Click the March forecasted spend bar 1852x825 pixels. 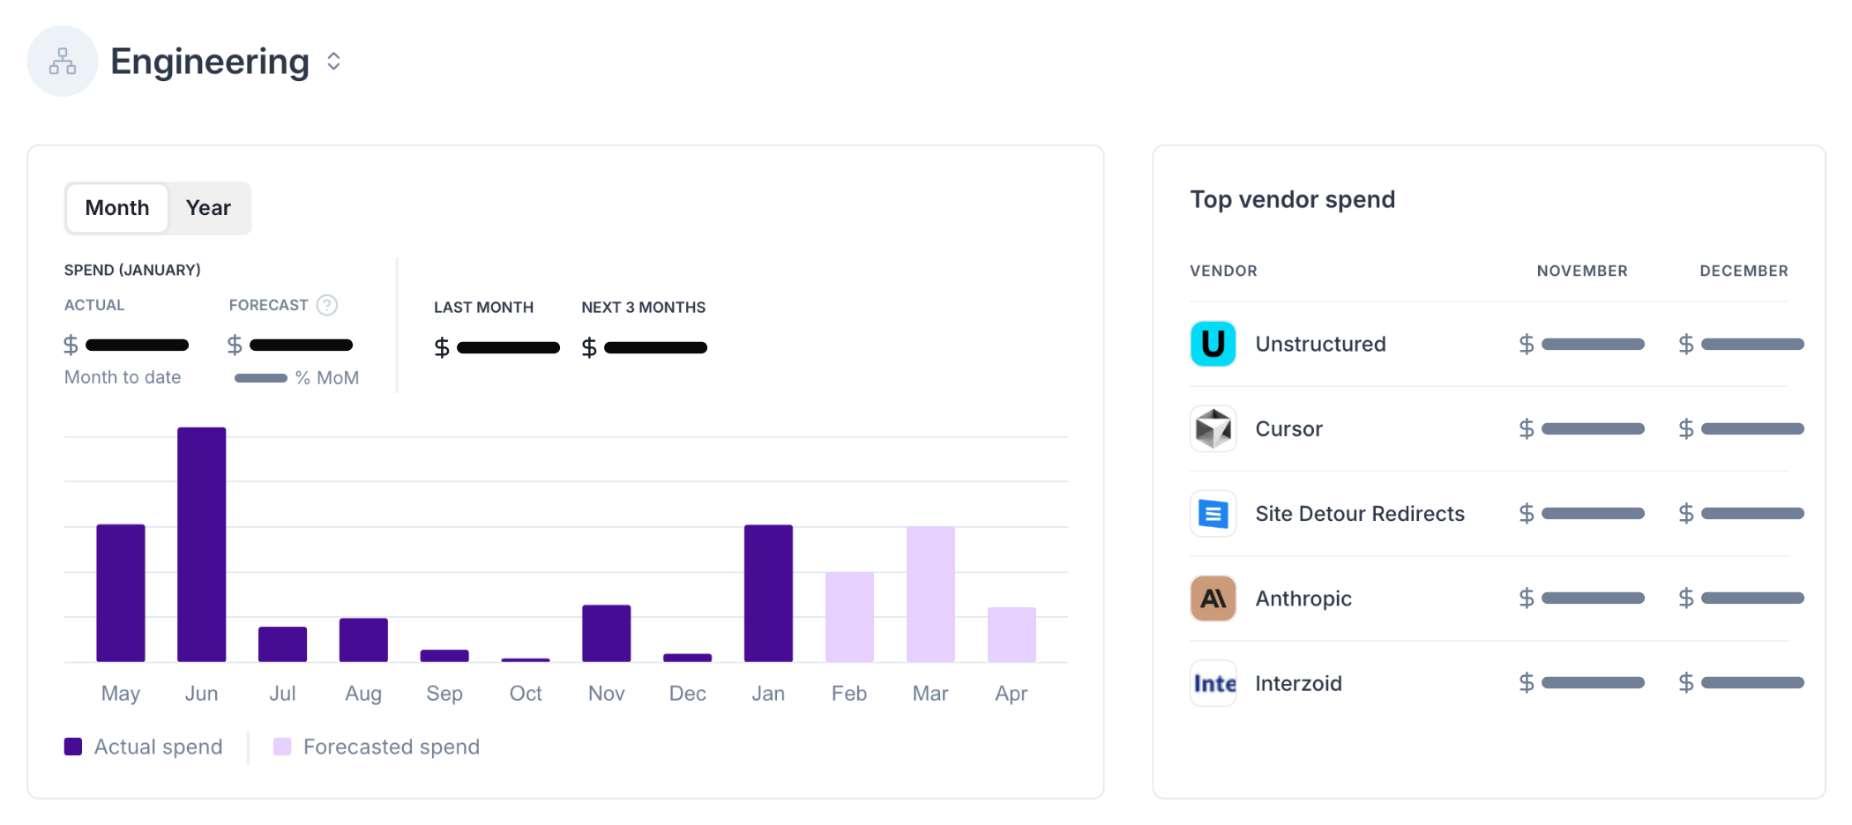click(x=930, y=593)
